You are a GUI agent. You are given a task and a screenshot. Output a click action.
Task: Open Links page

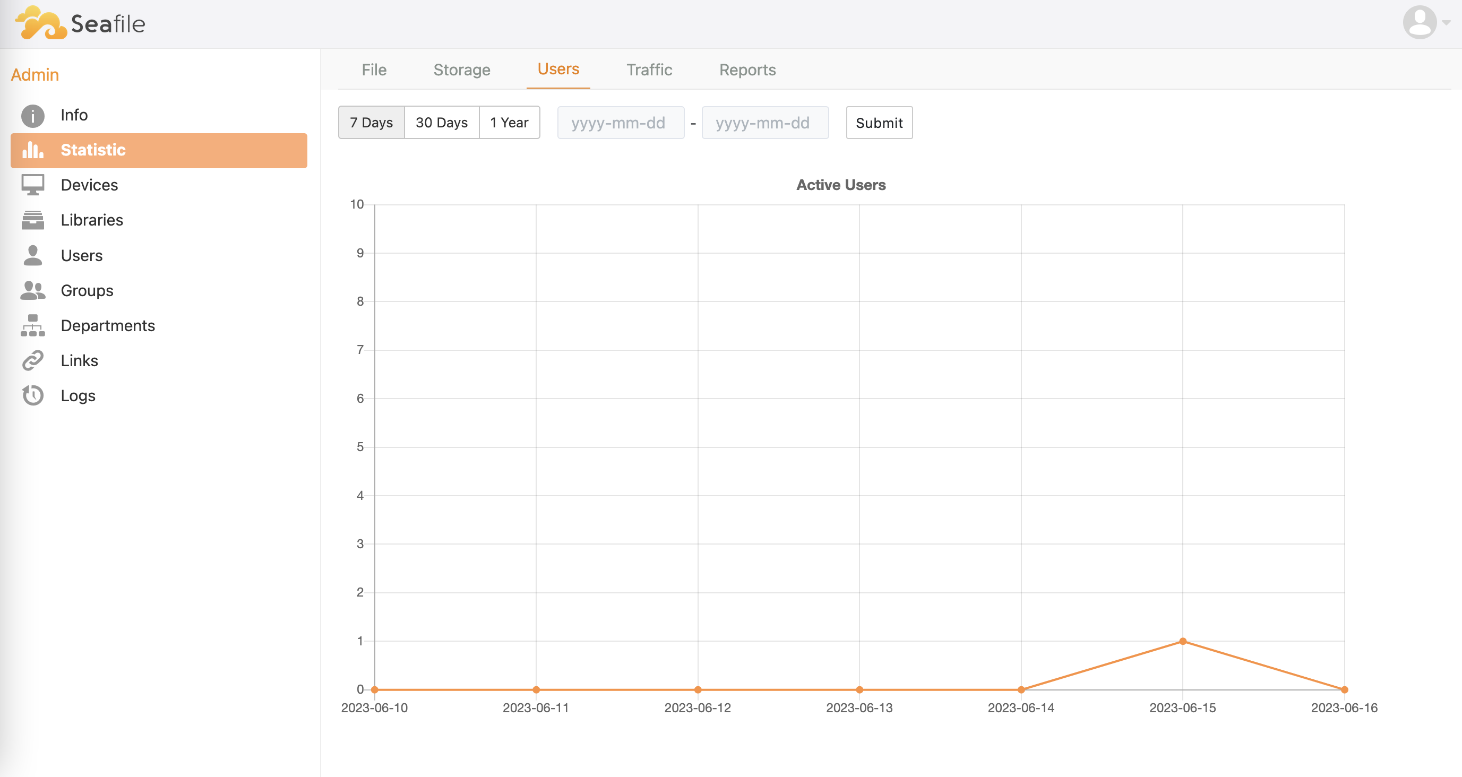click(159, 361)
